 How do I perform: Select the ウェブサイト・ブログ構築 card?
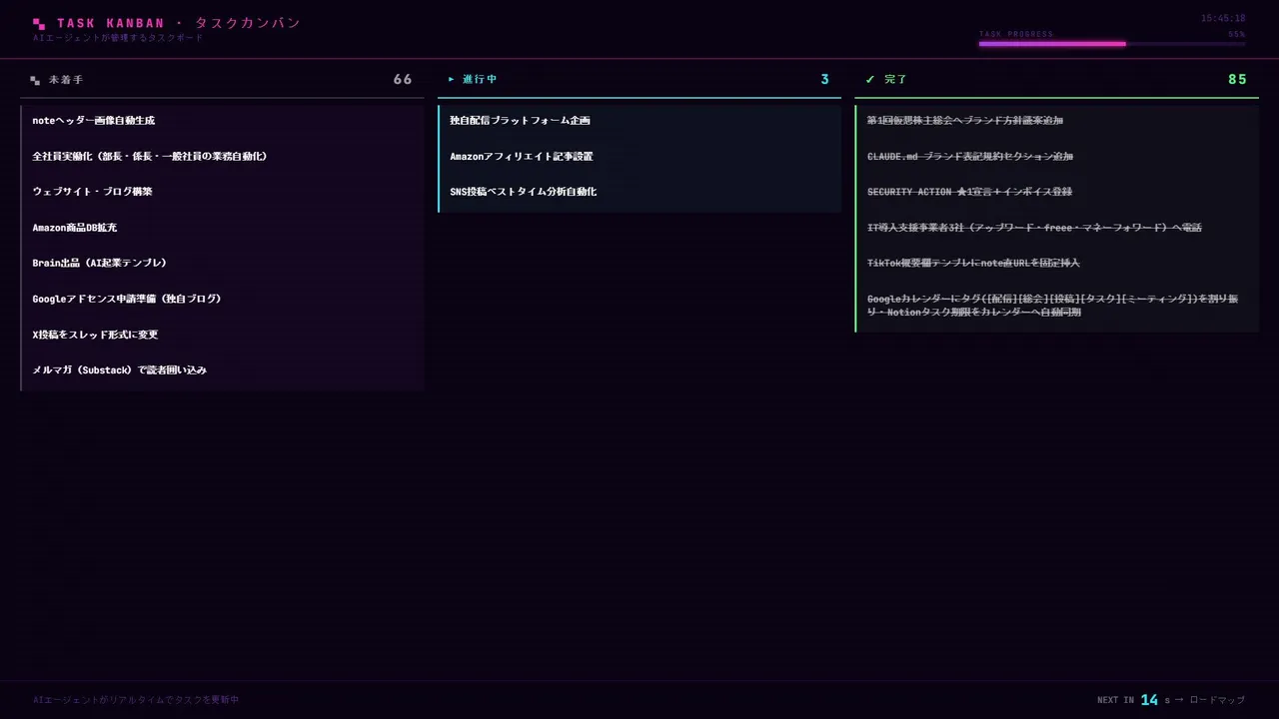tap(223, 192)
